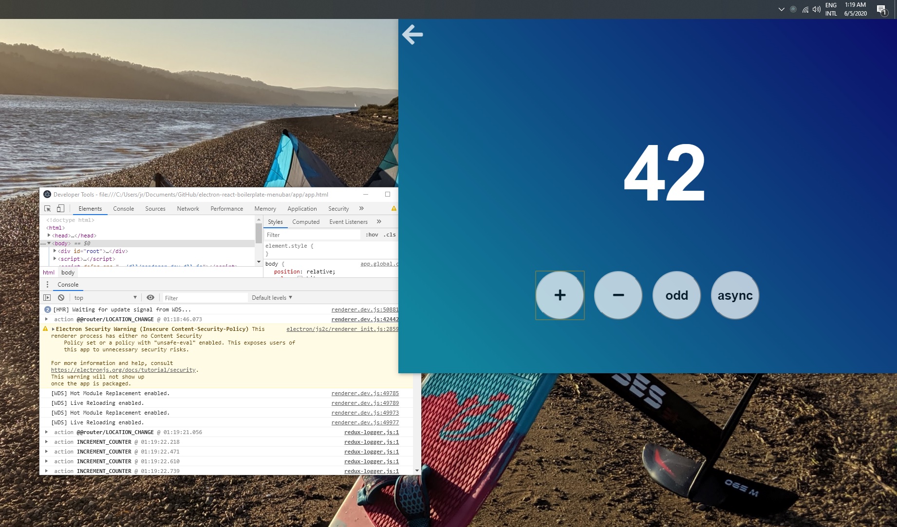Open the volume speaker tray icon

pos(817,9)
